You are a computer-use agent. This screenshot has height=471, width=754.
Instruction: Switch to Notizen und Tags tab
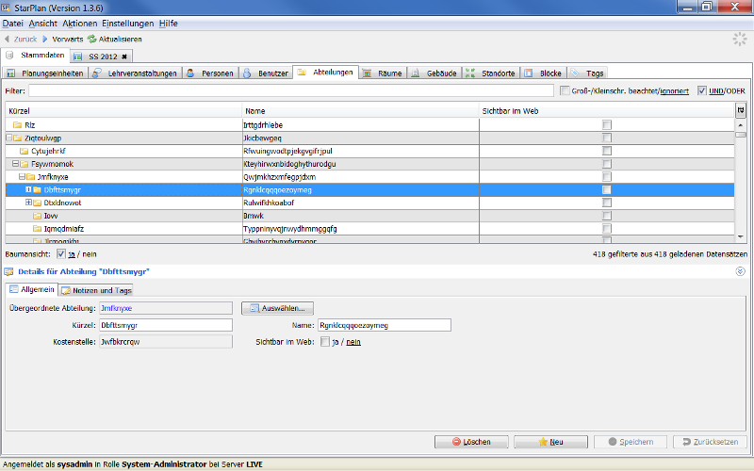(x=96, y=291)
